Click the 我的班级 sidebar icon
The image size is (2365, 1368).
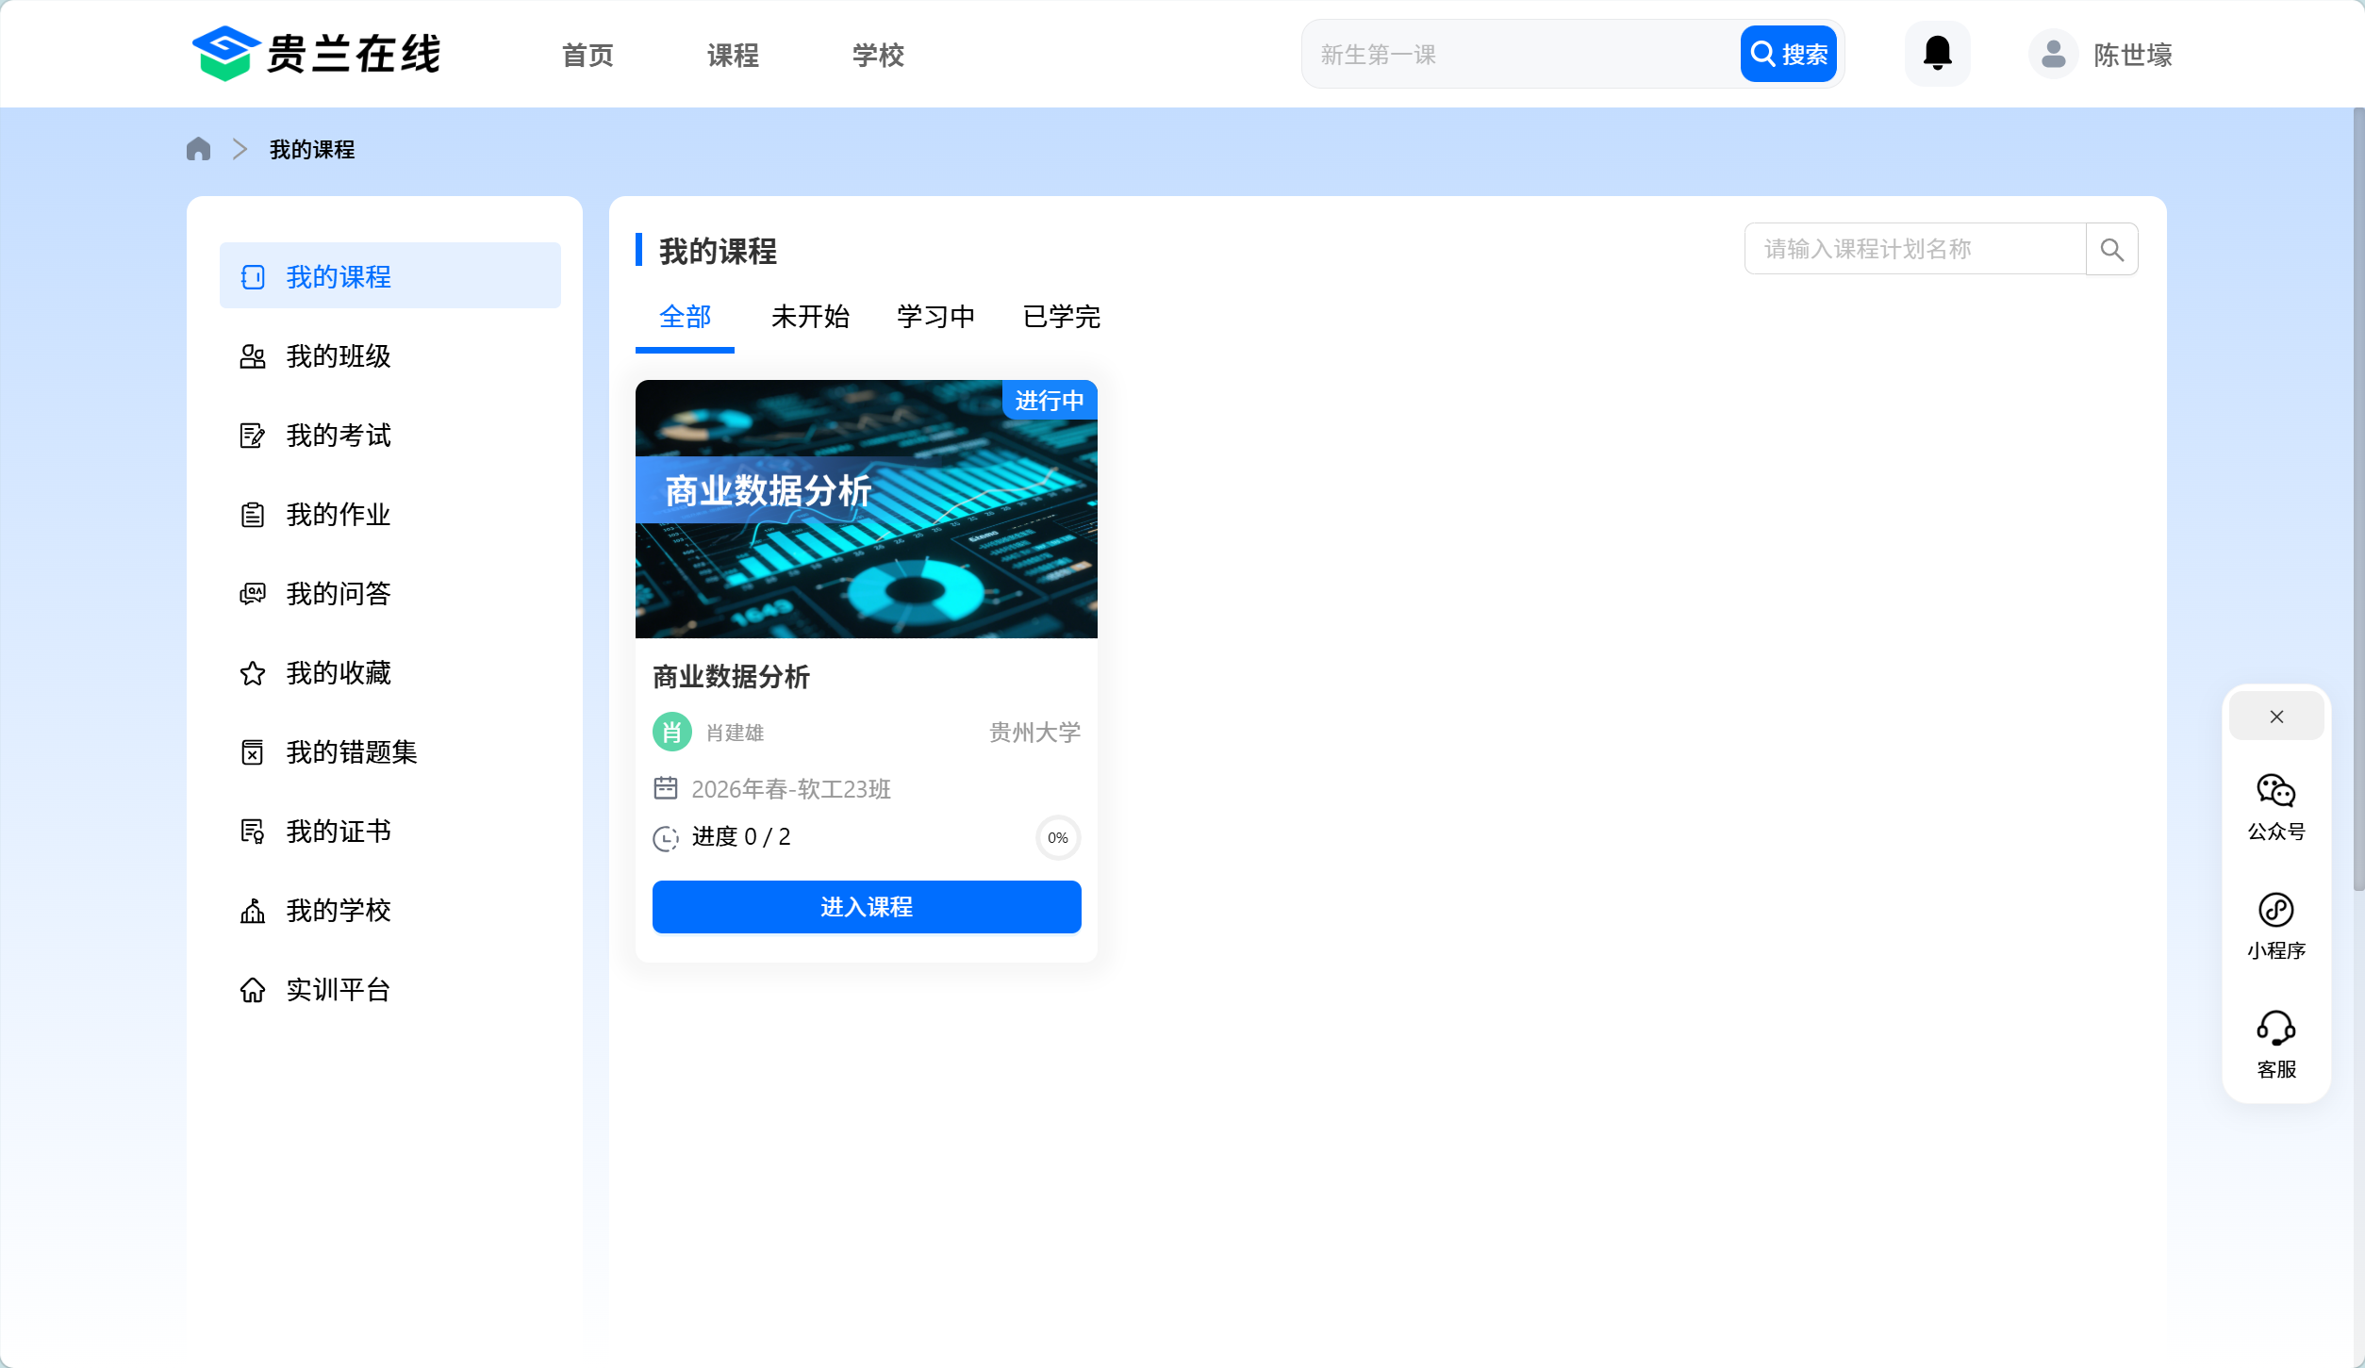pyautogui.click(x=253, y=355)
